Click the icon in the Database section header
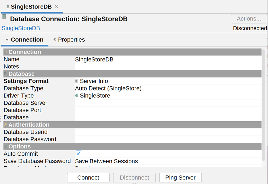Image resolution: width=268 pixels, height=184 pixels. [6, 74]
